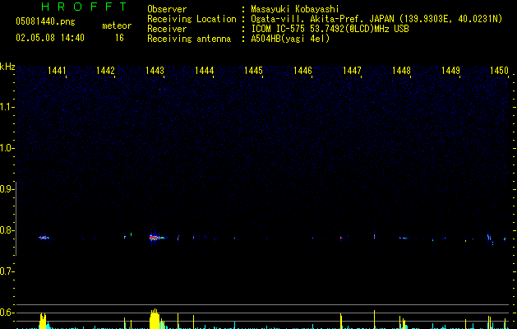517x329 pixels.
Task: Click time axis marker 1443
Action: click(155, 71)
